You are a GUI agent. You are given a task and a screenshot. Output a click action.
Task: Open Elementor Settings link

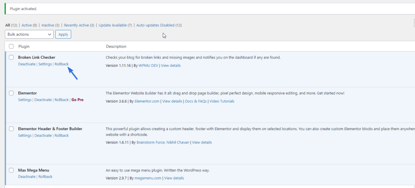(x=25, y=100)
